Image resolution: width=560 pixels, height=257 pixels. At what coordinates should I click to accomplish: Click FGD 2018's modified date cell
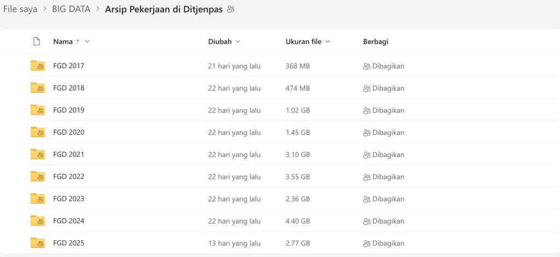click(234, 88)
